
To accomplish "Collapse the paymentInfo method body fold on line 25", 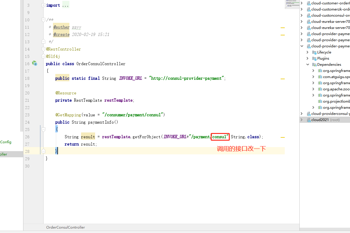I will point(43,129).
